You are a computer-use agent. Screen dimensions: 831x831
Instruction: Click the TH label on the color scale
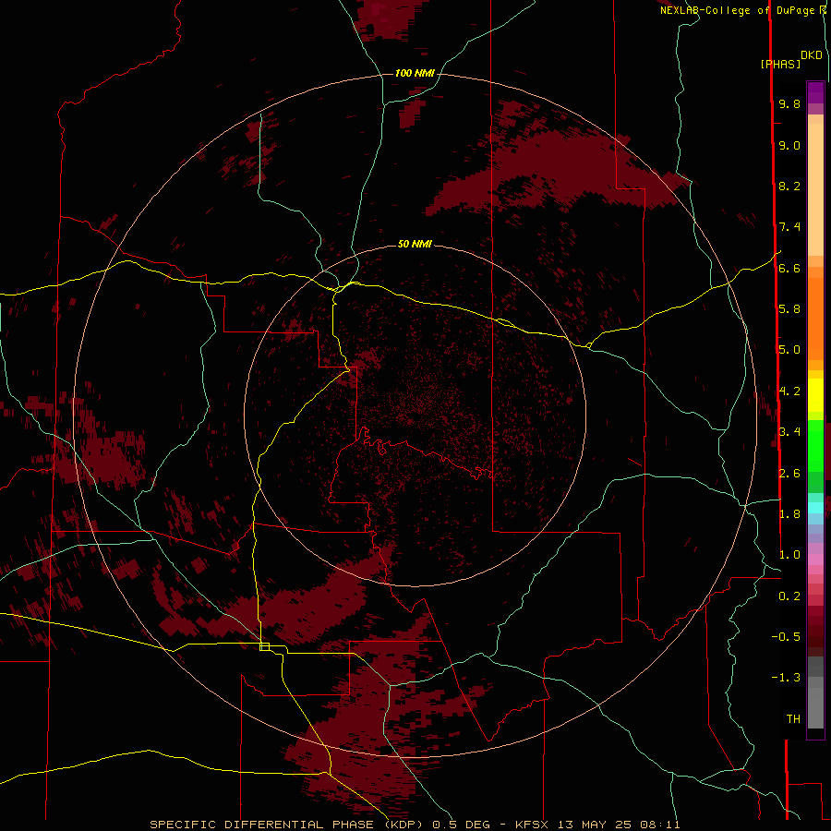pyautogui.click(x=793, y=719)
